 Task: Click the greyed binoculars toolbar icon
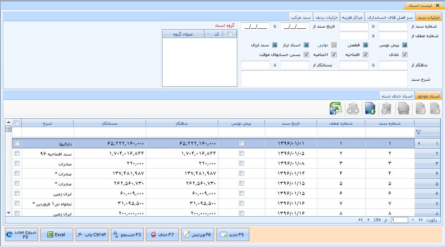353,109
